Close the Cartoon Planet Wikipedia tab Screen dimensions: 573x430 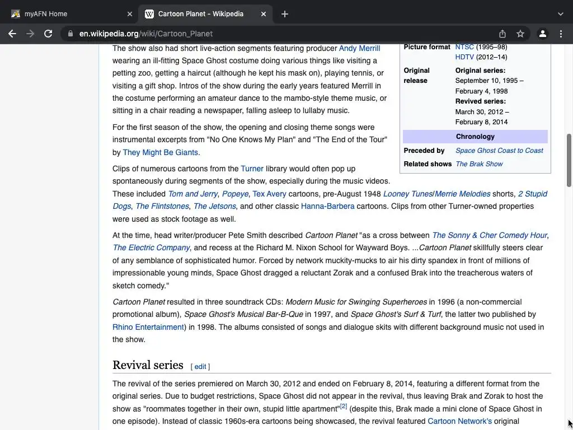click(264, 14)
